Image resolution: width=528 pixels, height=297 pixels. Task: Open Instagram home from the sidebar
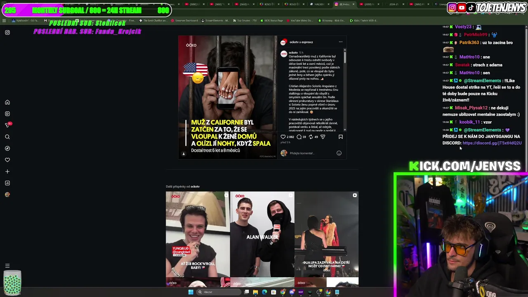[x=7, y=102]
